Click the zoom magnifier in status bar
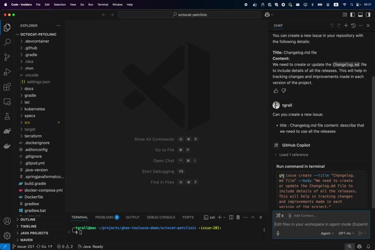The image size is (375, 250). point(349,246)
